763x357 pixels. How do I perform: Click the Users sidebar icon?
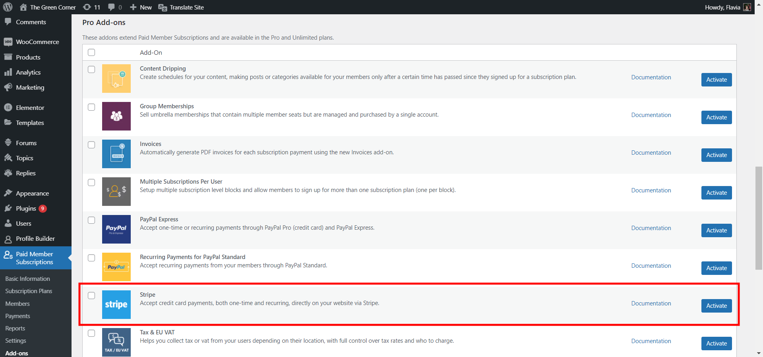click(8, 223)
